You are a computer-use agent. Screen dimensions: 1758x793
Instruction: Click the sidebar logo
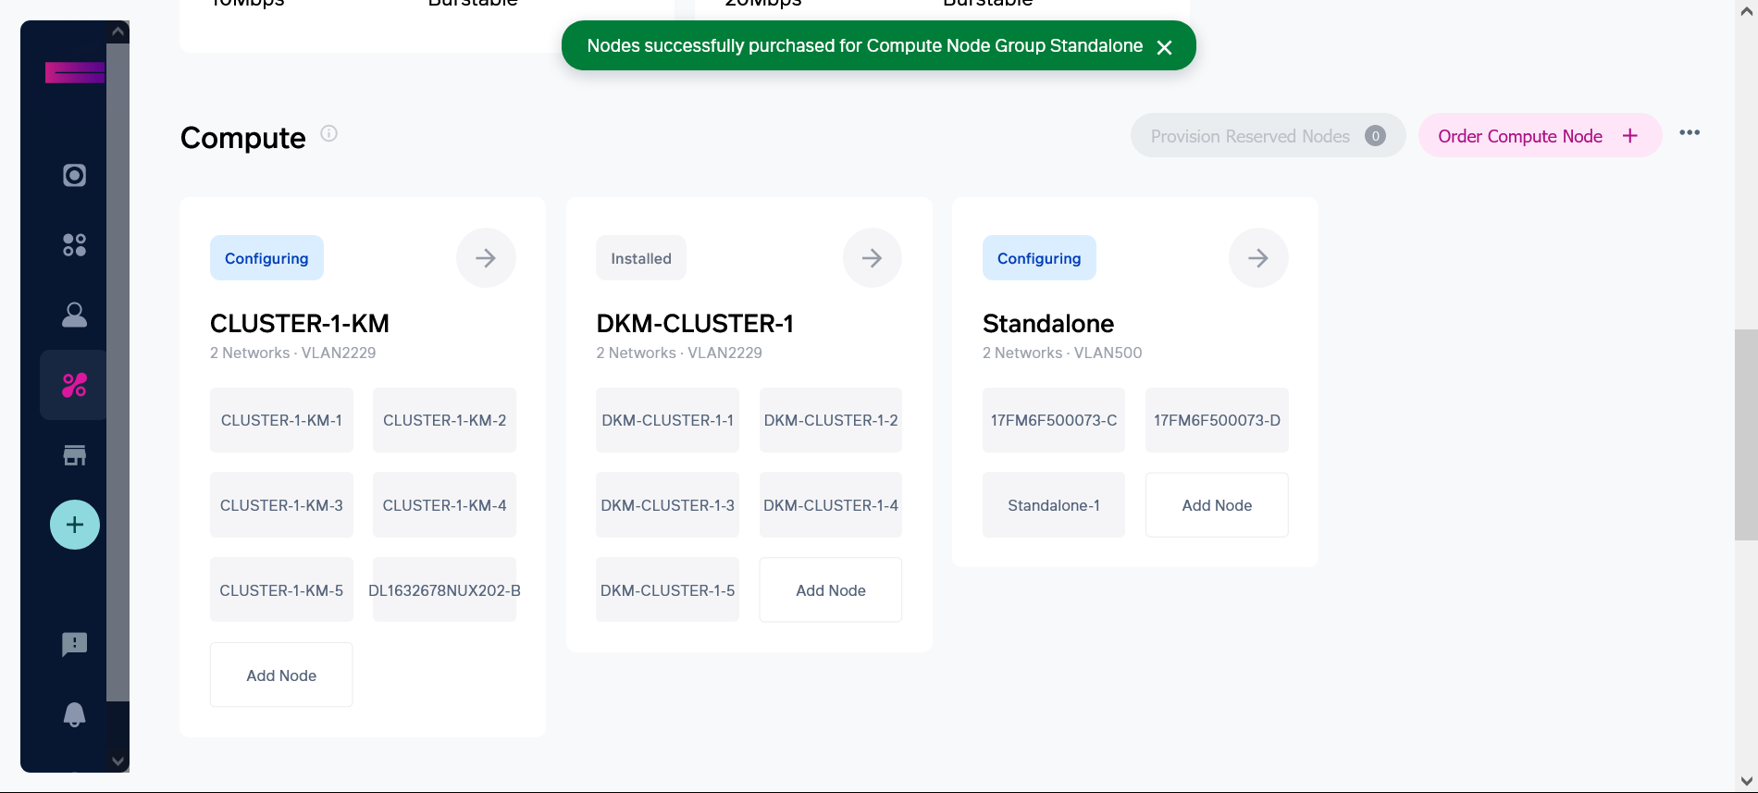click(75, 72)
